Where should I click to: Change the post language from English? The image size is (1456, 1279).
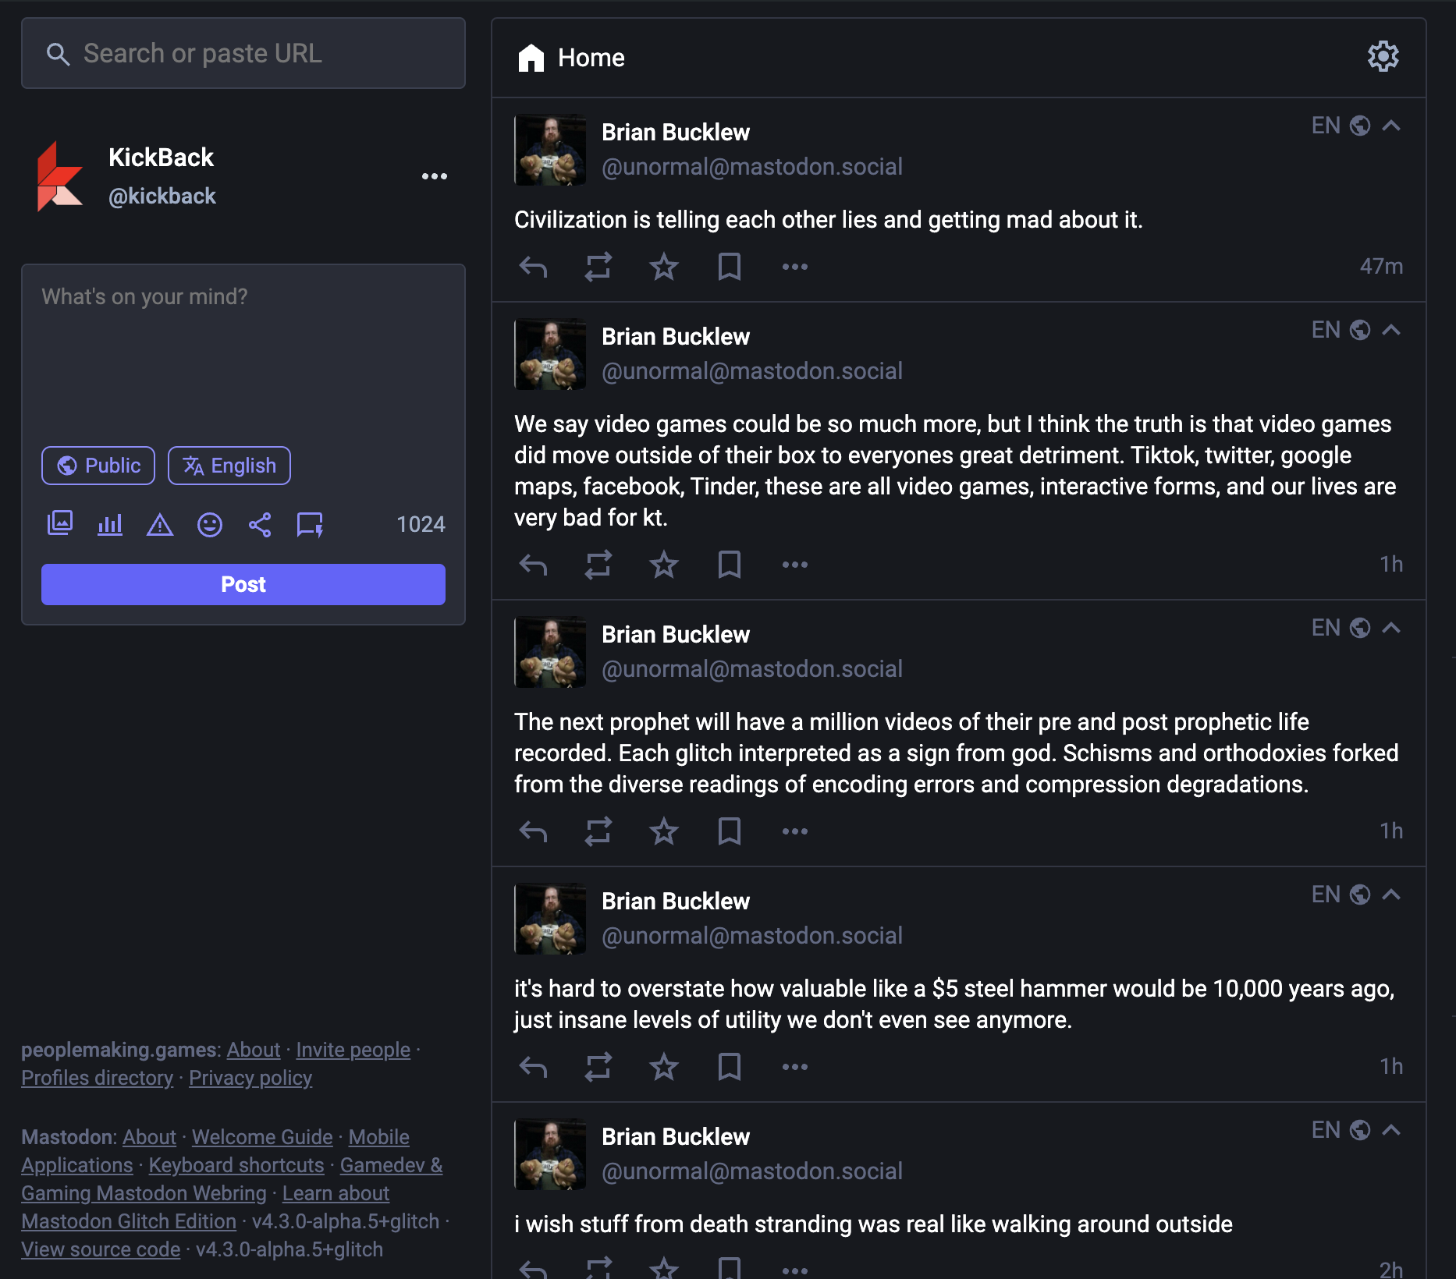(x=229, y=465)
